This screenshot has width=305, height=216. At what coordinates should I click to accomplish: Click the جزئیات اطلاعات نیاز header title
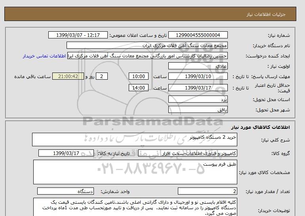click(266, 14)
